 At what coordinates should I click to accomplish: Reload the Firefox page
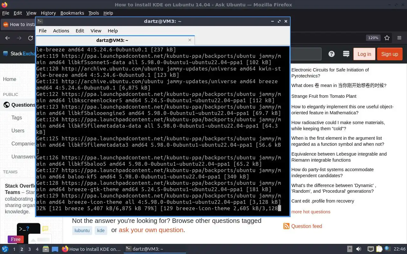coord(31,38)
